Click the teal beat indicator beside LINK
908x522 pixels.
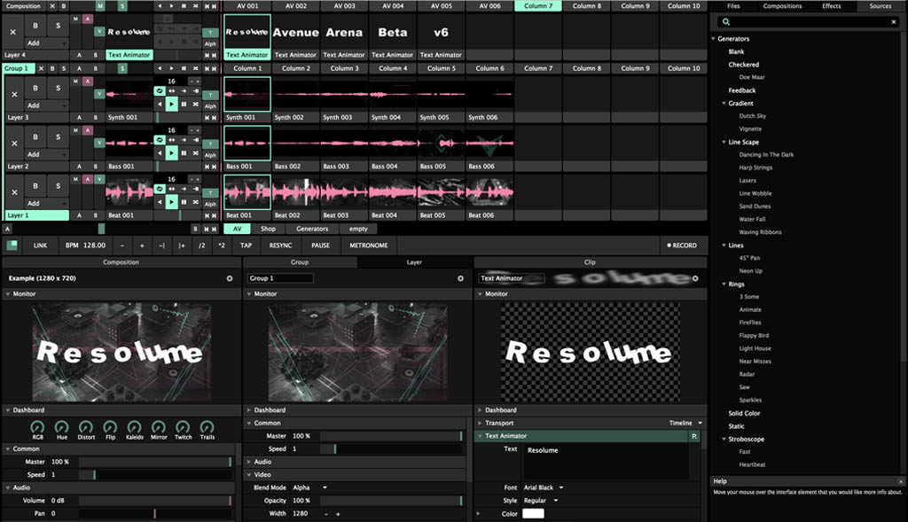tap(12, 245)
